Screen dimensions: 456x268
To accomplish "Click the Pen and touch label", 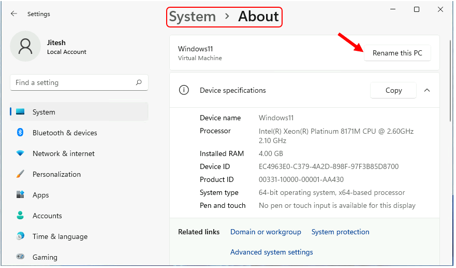I will (223, 205).
